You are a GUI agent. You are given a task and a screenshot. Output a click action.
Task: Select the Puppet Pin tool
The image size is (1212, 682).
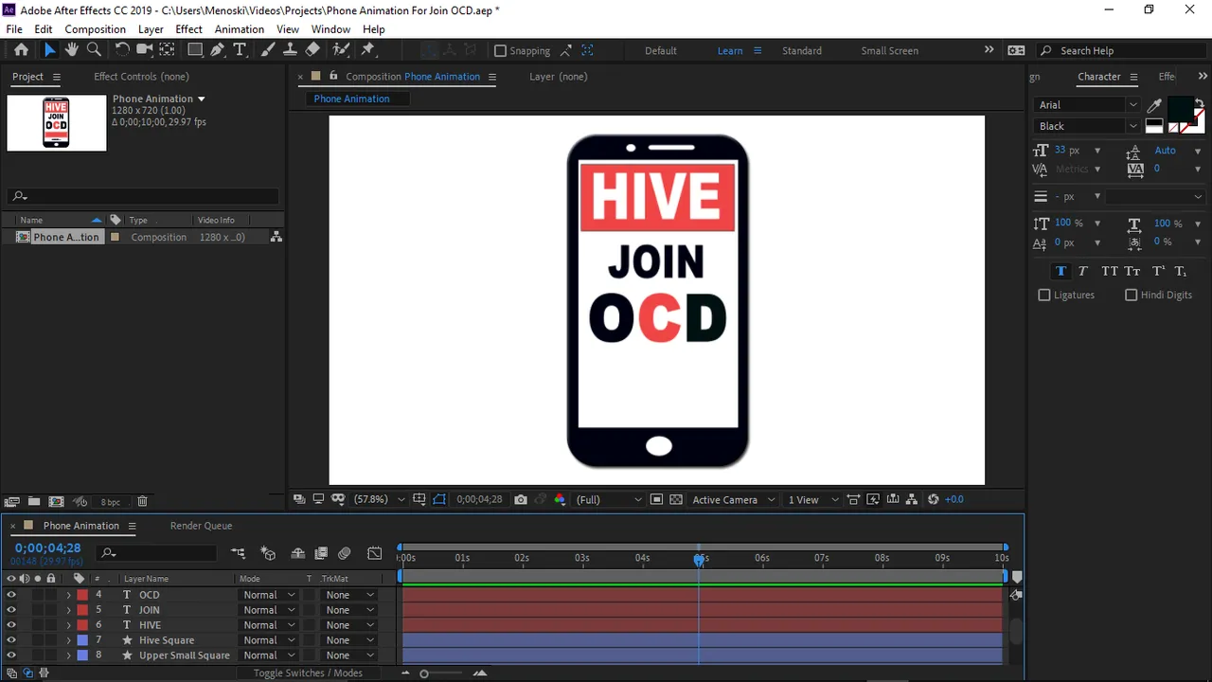point(369,50)
